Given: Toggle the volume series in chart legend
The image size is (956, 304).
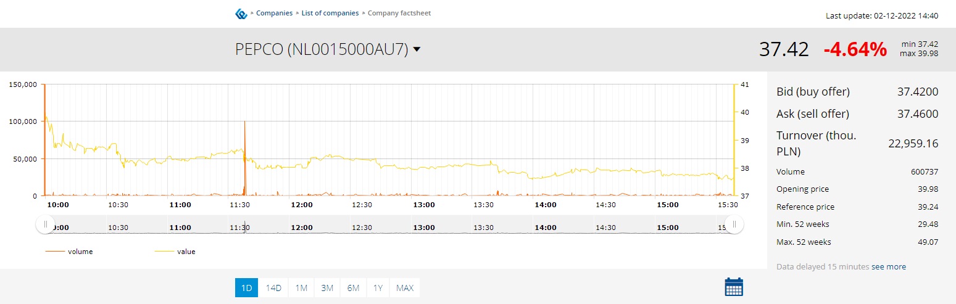Looking at the screenshot, I should pos(69,252).
